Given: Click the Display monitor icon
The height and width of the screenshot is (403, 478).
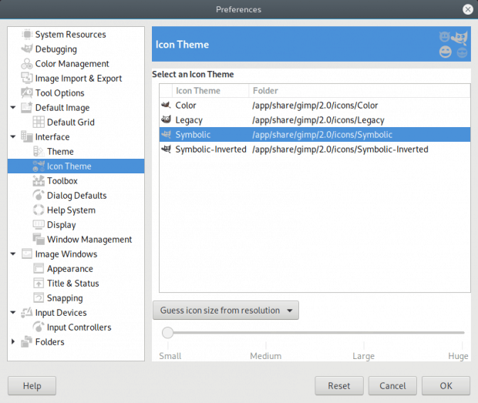Looking at the screenshot, I should coord(39,224).
